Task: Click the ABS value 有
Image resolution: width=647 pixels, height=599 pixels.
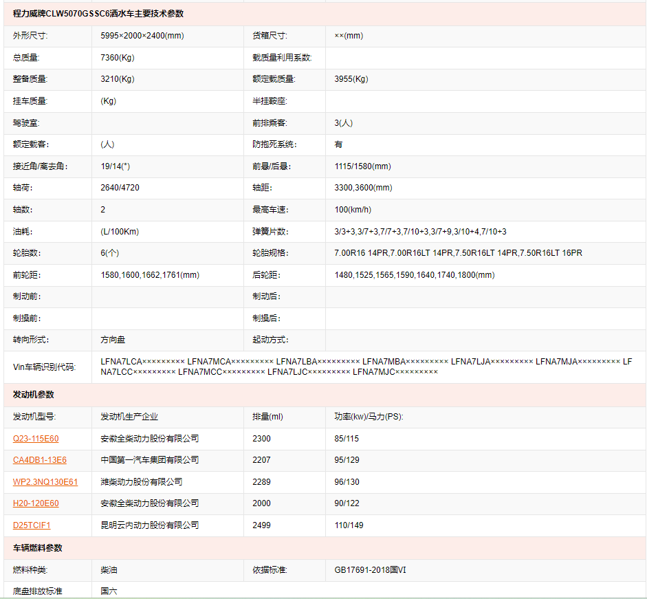Action: tap(338, 144)
